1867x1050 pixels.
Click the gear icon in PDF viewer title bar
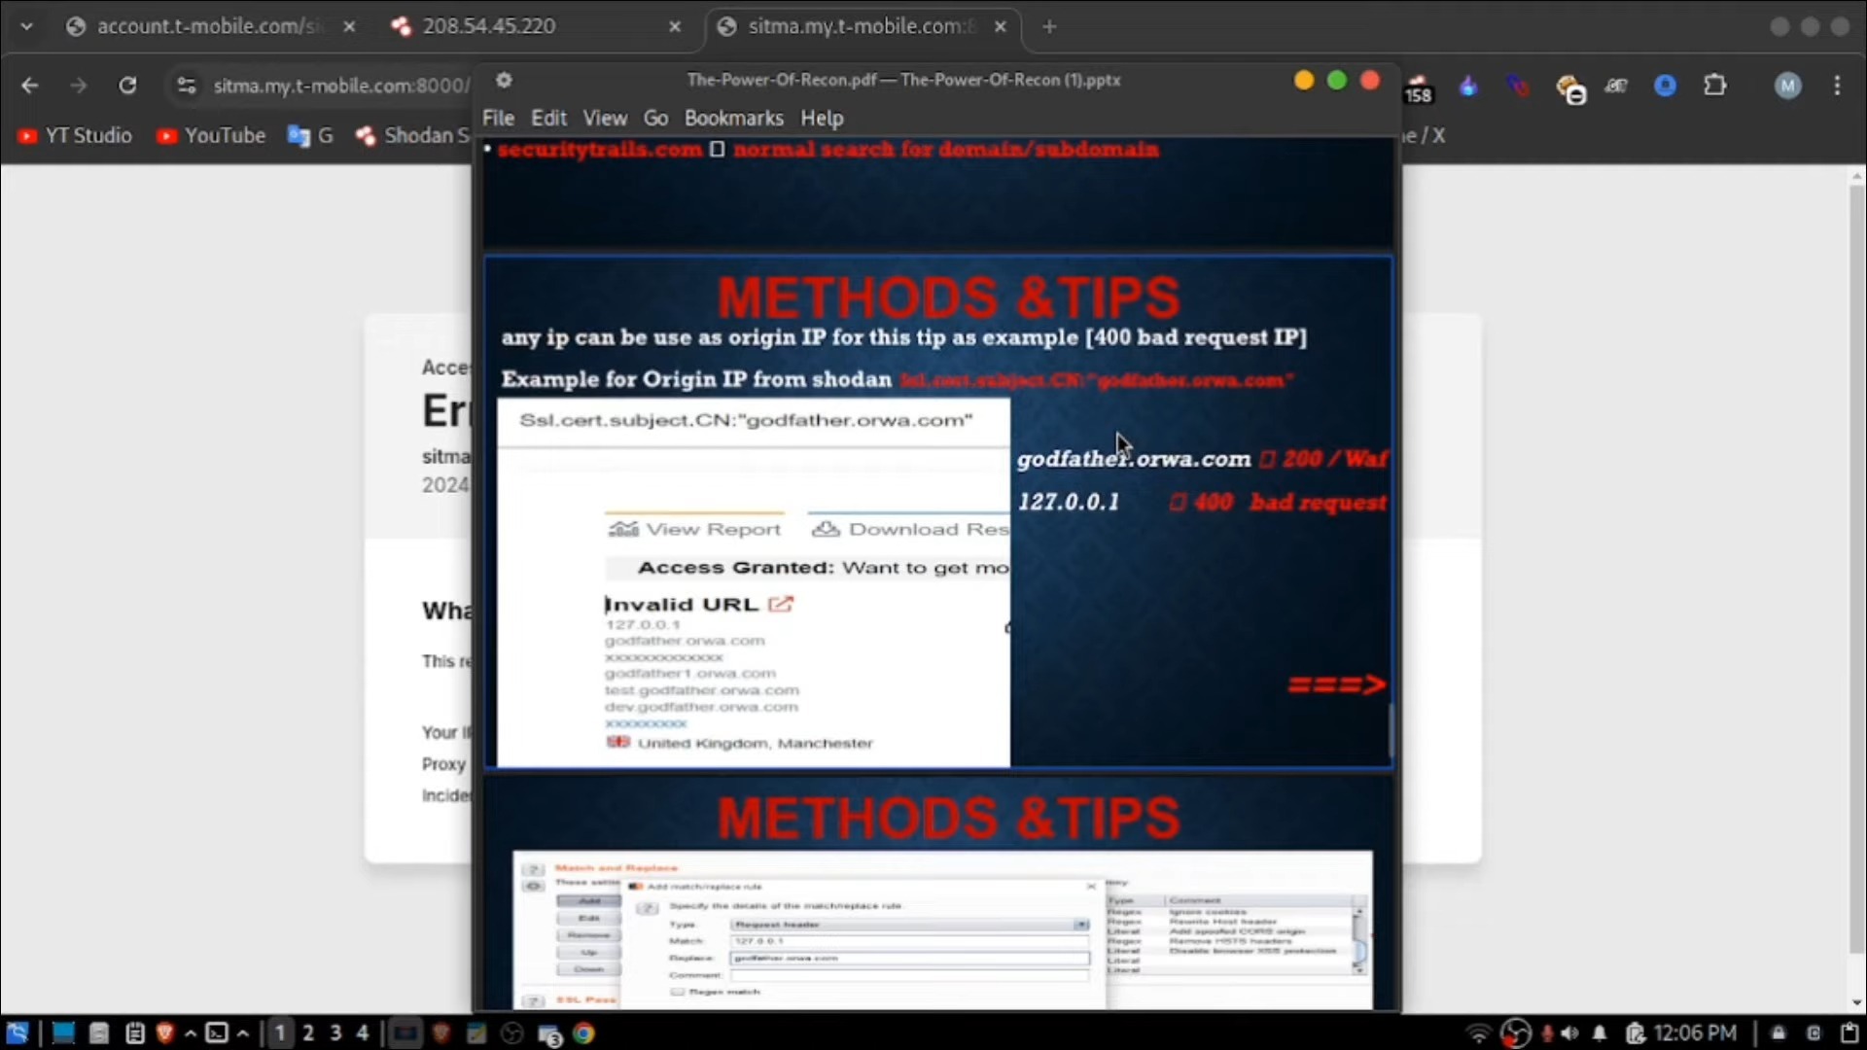(504, 80)
